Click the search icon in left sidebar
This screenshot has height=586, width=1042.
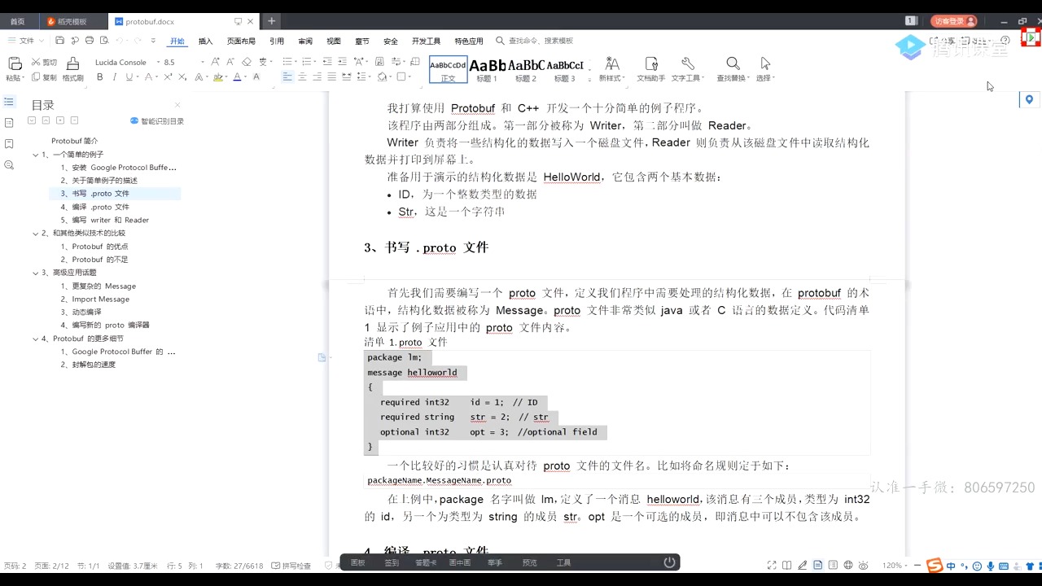pyautogui.click(x=9, y=165)
